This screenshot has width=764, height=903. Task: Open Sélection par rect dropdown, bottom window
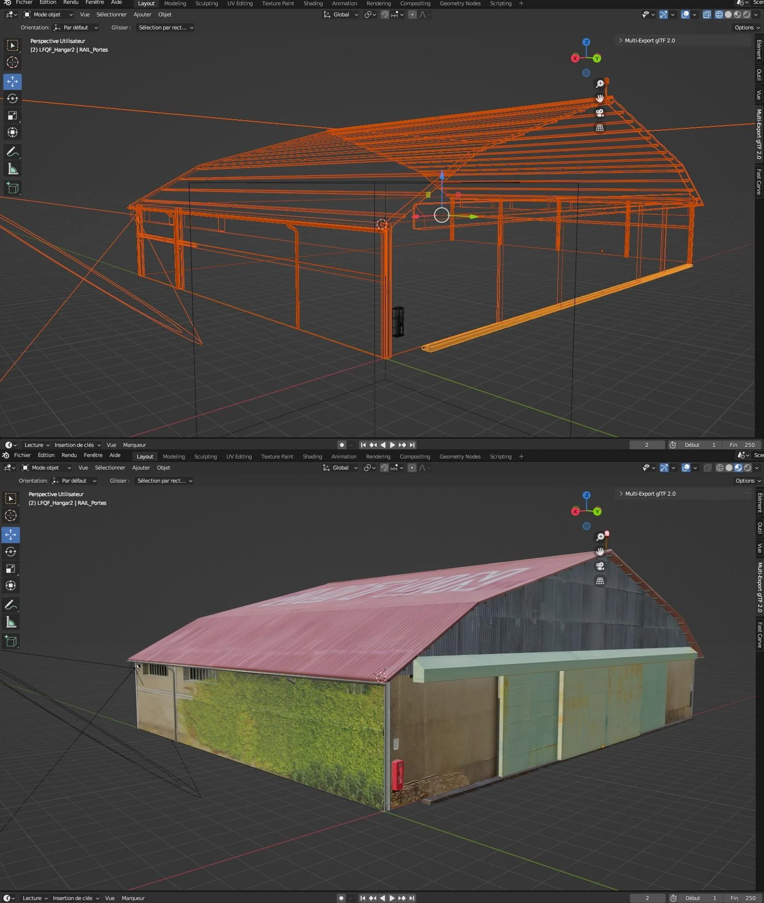coord(164,481)
